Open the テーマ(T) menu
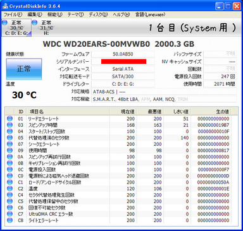The width and height of the screenshot is (243, 231). [x=75, y=15]
